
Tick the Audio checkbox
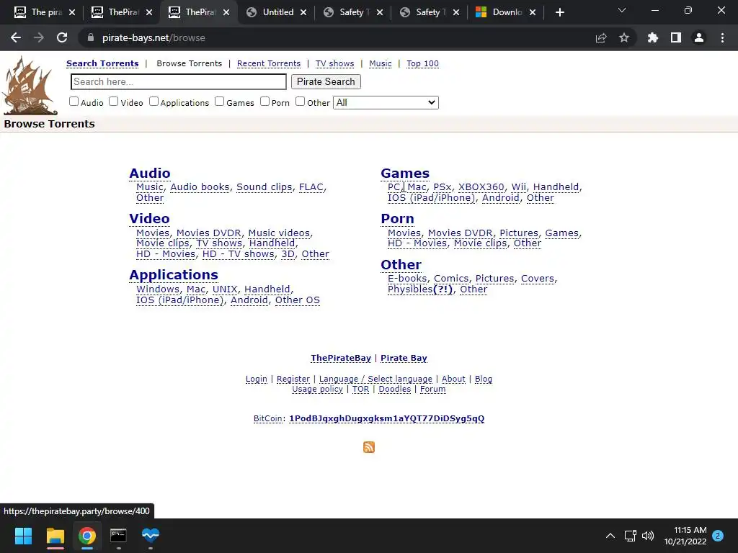tap(74, 101)
